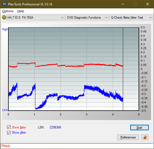Expand the DVD Diagnostic Functions dropdown
Image resolution: width=154 pixels, height=149 pixels.
(x=87, y=18)
